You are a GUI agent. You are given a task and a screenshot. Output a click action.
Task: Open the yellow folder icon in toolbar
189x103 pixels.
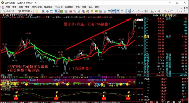(37, 11)
